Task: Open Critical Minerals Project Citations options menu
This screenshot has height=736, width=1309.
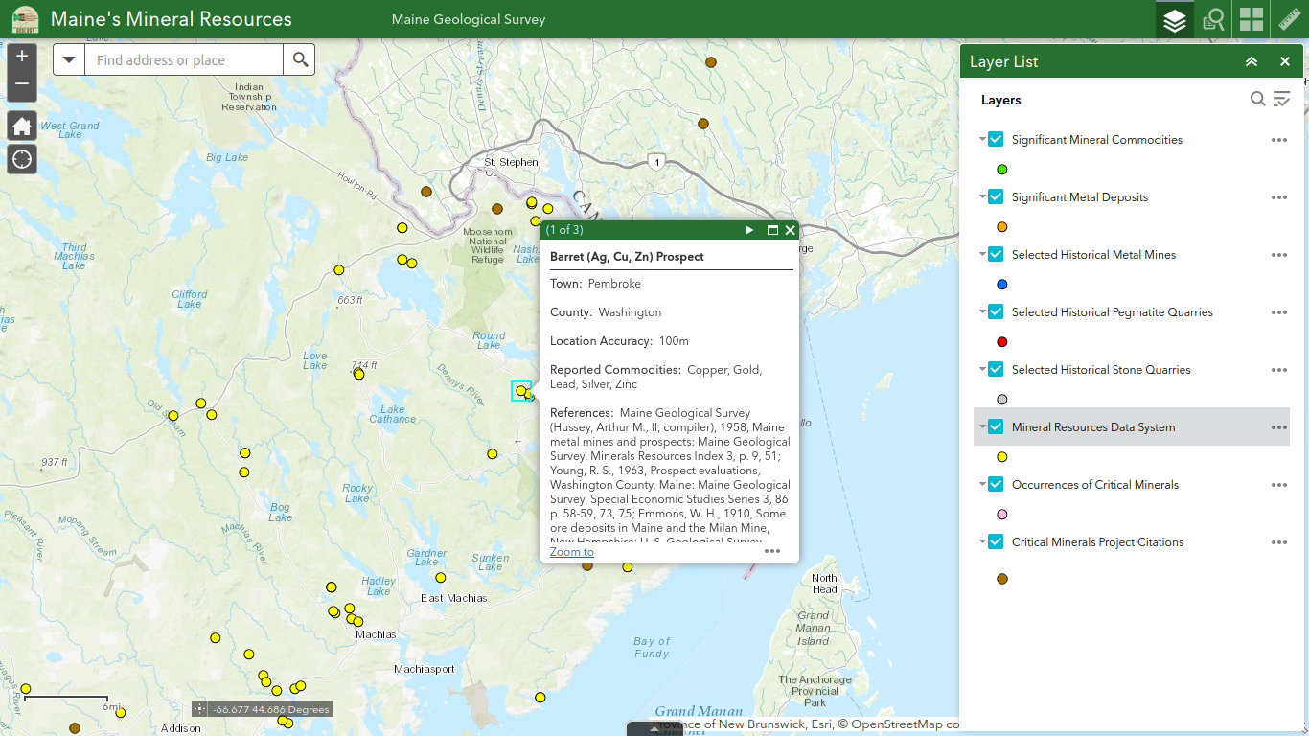Action: click(1279, 542)
